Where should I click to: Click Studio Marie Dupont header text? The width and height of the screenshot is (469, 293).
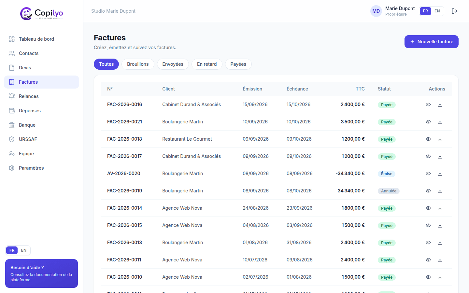click(113, 11)
